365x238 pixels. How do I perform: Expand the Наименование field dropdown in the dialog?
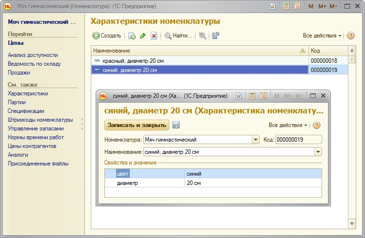[x=318, y=152]
